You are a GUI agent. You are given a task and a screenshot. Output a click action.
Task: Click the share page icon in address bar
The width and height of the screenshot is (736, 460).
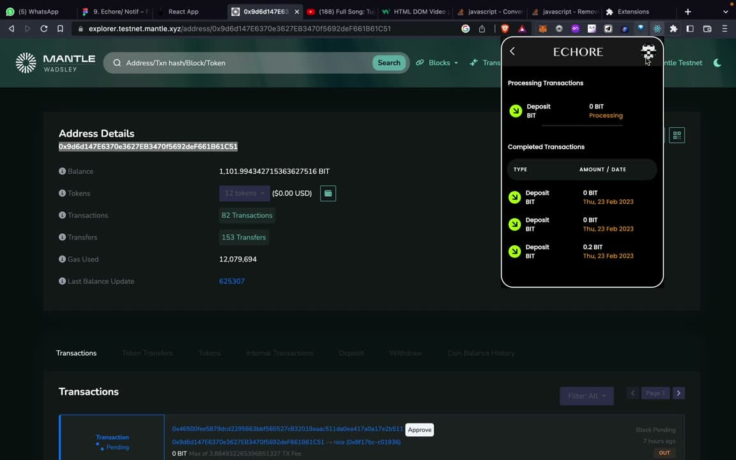pos(482,29)
